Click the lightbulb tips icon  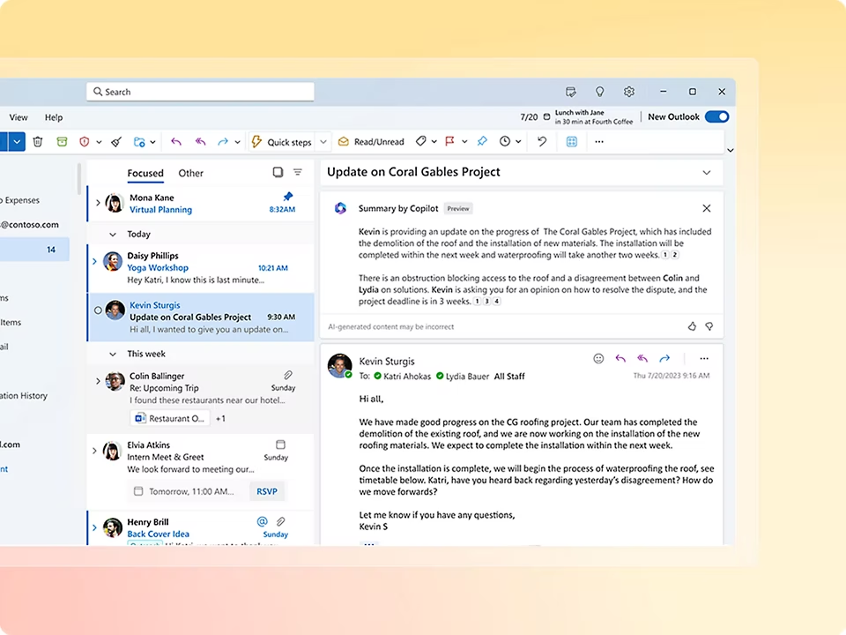tap(599, 92)
